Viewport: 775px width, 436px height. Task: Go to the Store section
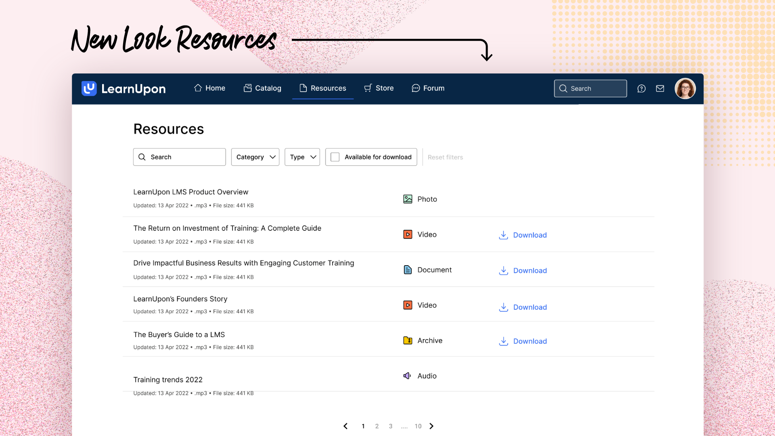[x=379, y=88]
